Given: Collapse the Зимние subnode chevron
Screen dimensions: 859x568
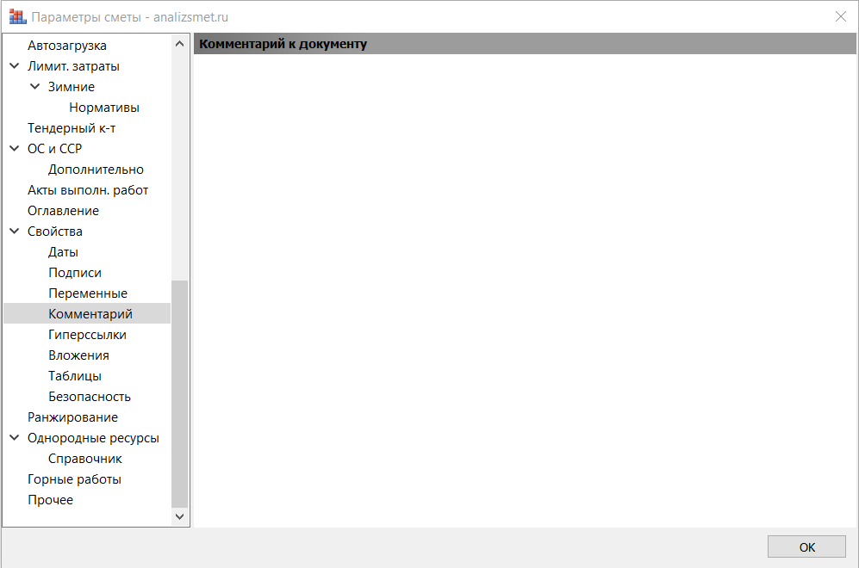Looking at the screenshot, I should [x=35, y=87].
